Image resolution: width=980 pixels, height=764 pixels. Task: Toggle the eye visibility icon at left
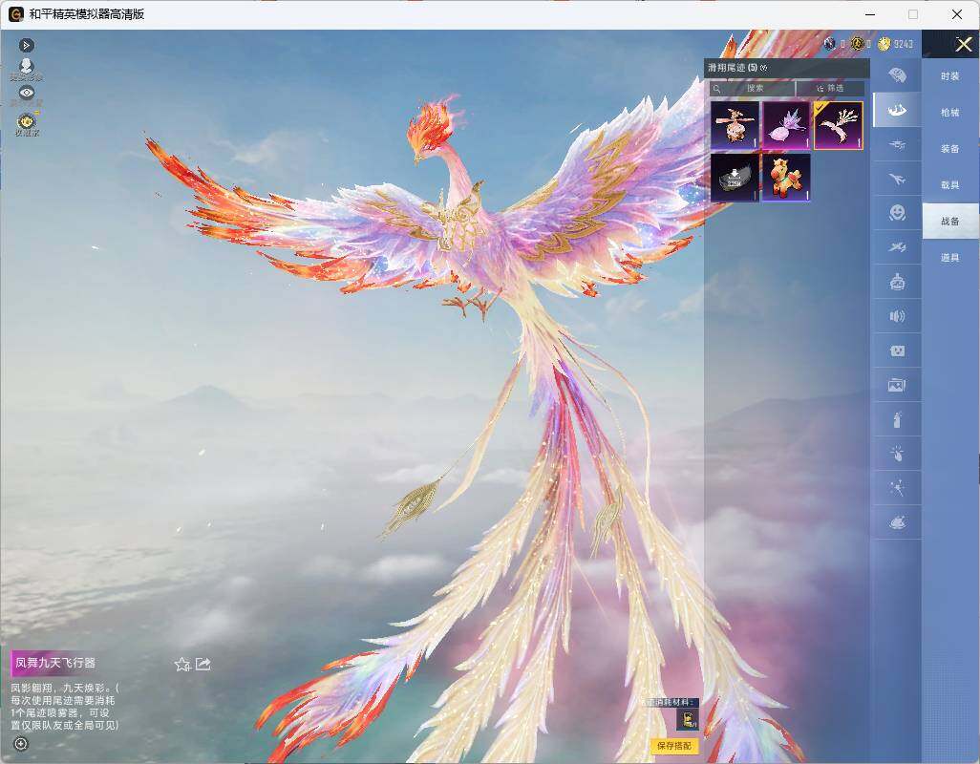point(26,93)
